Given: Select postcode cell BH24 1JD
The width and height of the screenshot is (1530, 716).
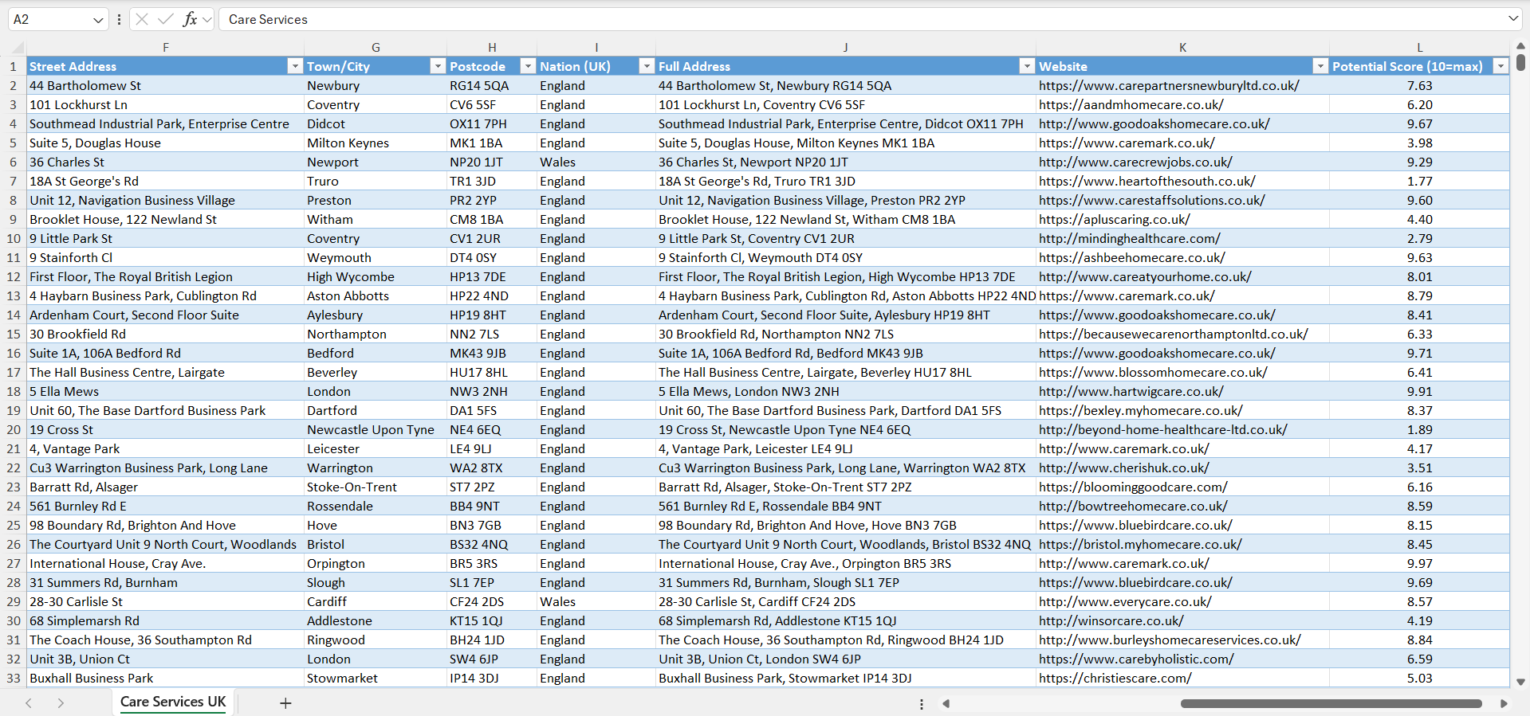Looking at the screenshot, I should tap(492, 640).
